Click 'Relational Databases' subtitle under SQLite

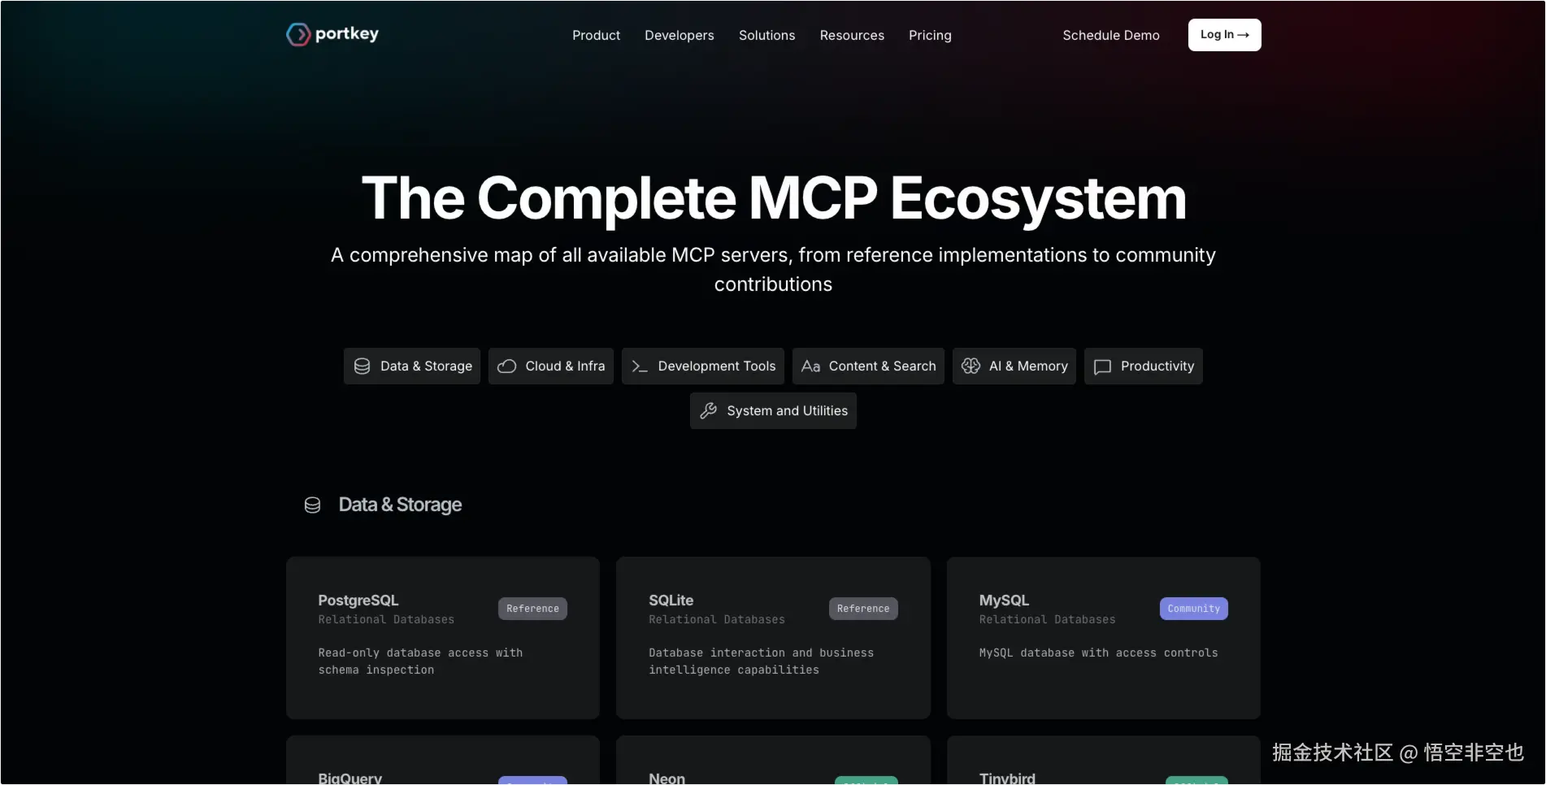click(717, 620)
